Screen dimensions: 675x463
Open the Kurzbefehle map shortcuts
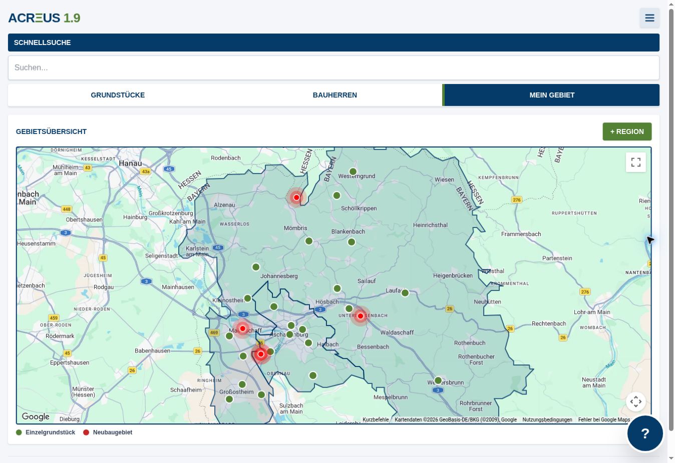tap(376, 420)
